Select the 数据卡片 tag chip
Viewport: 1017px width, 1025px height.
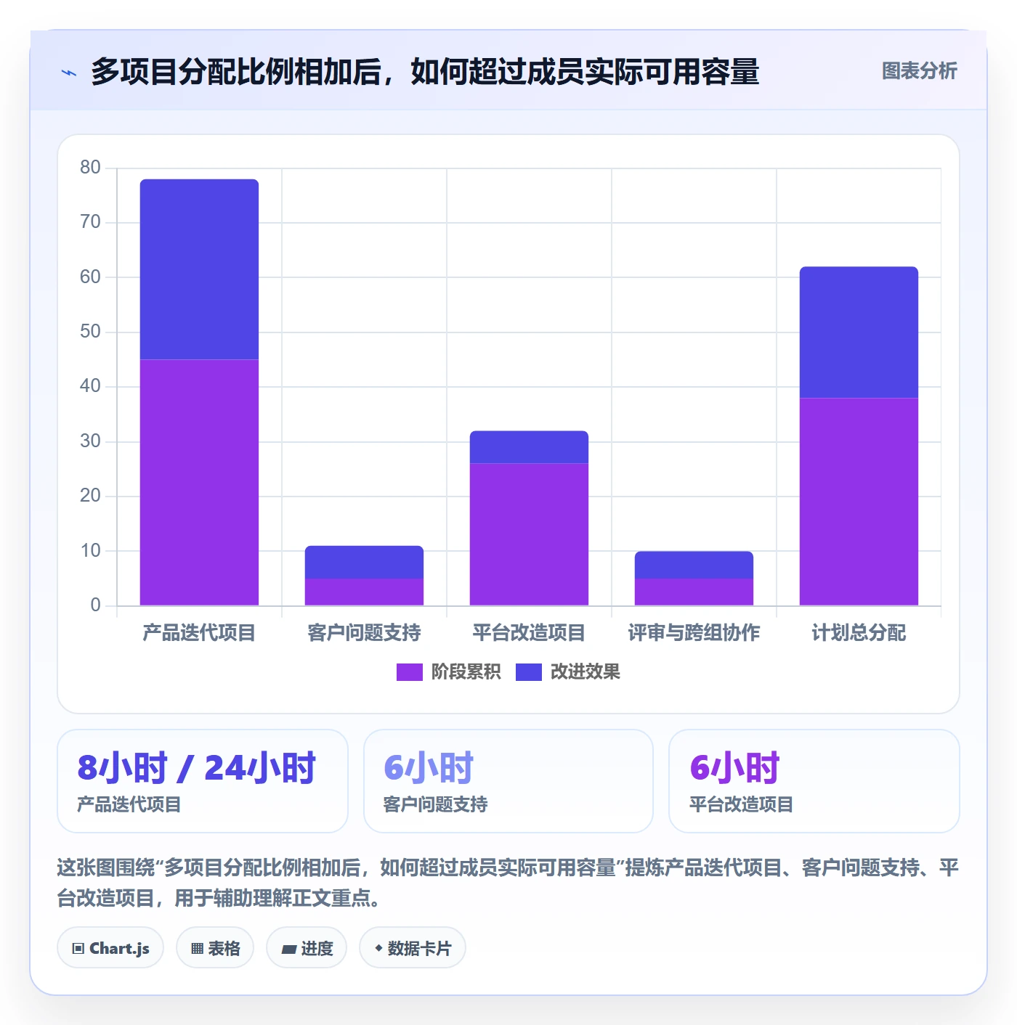pyautogui.click(x=412, y=948)
